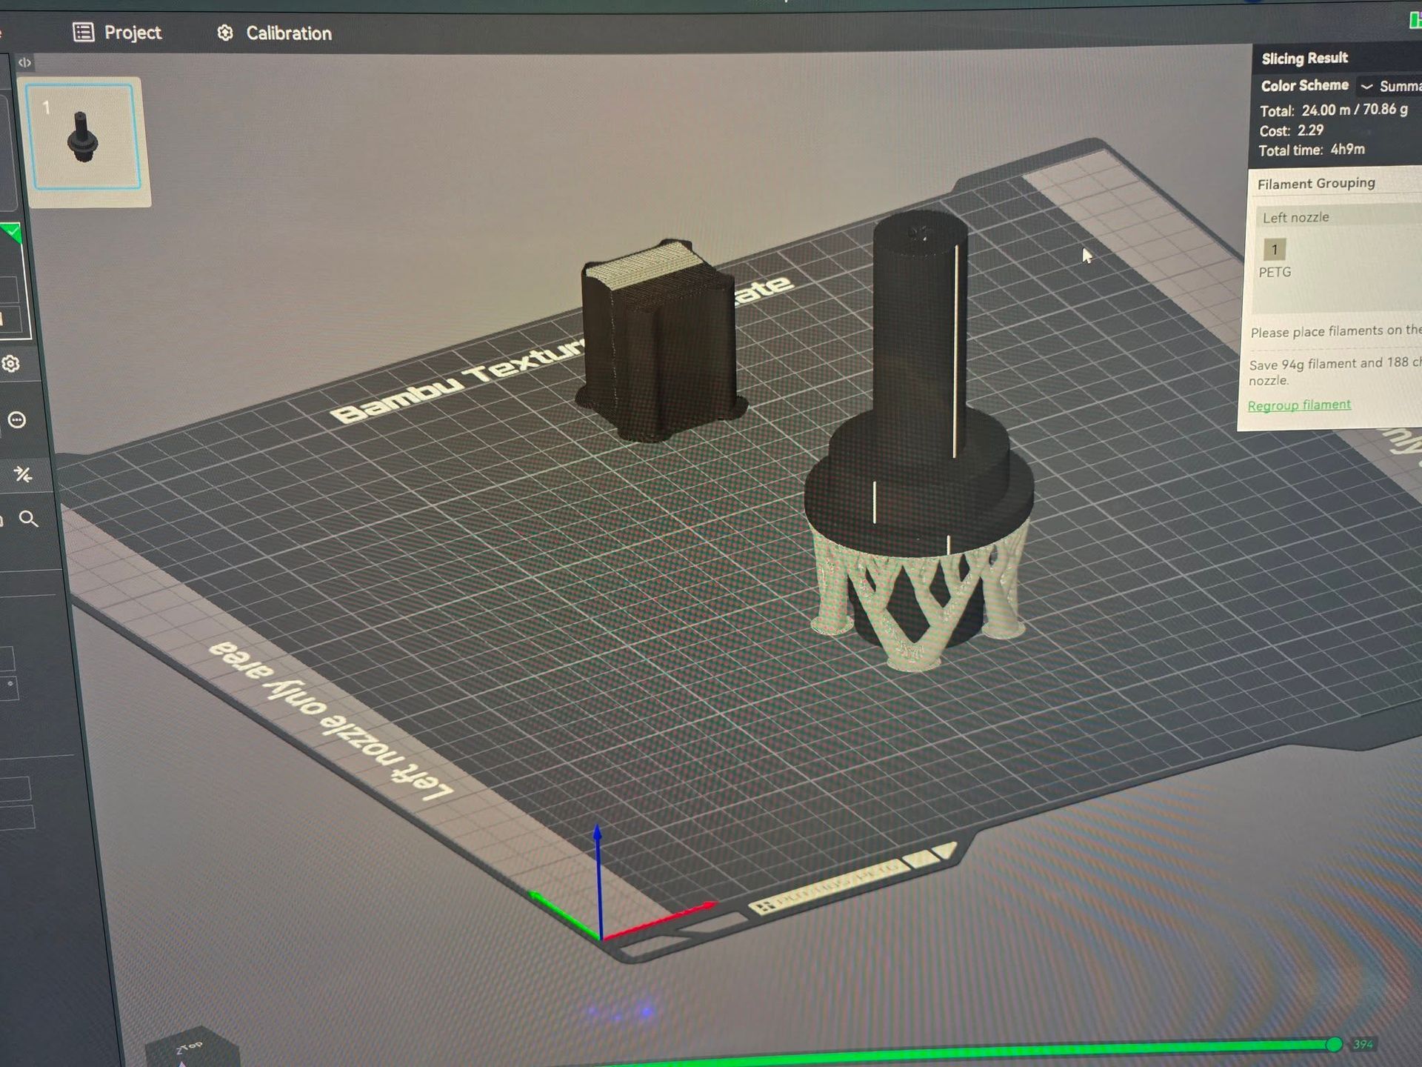This screenshot has height=1067, width=1422.
Task: Click the plate lock icon on the build plate label
Action: pos(764,905)
